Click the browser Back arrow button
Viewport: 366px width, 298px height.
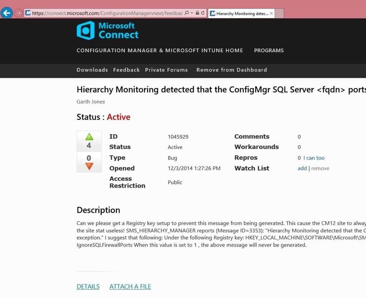coord(7,13)
